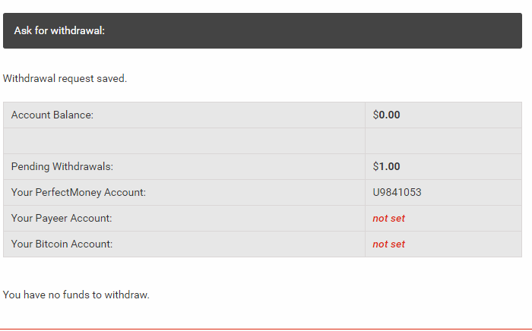Select the 'Account Balance:' label cell
The image size is (532, 331).
pyautogui.click(x=52, y=115)
